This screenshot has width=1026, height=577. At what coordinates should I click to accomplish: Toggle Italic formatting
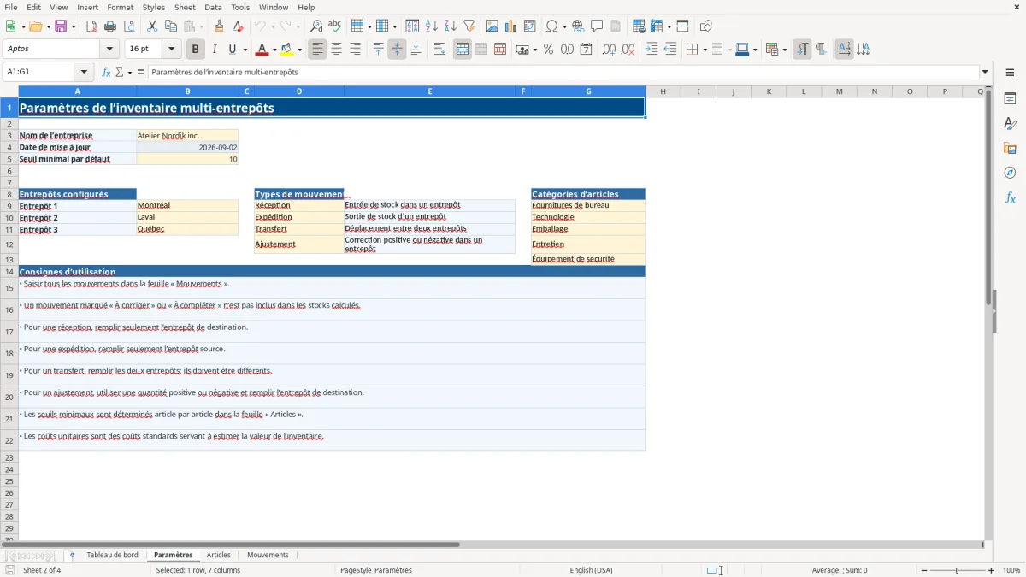215,50
